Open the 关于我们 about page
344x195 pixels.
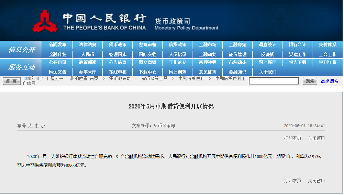pos(267,72)
